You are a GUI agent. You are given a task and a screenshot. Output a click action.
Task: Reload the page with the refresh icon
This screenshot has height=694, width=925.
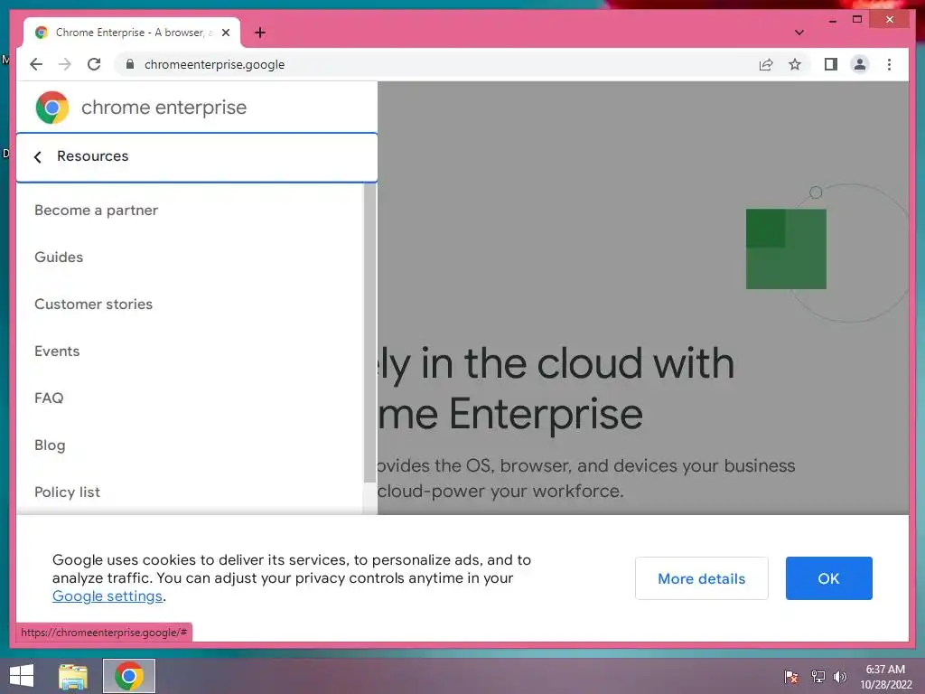tap(94, 64)
